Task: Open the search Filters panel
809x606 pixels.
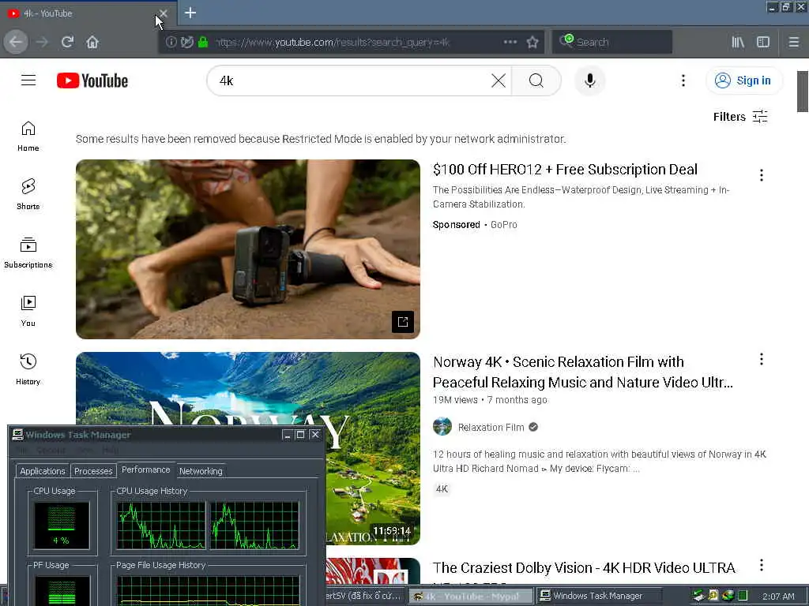Action: (x=740, y=117)
